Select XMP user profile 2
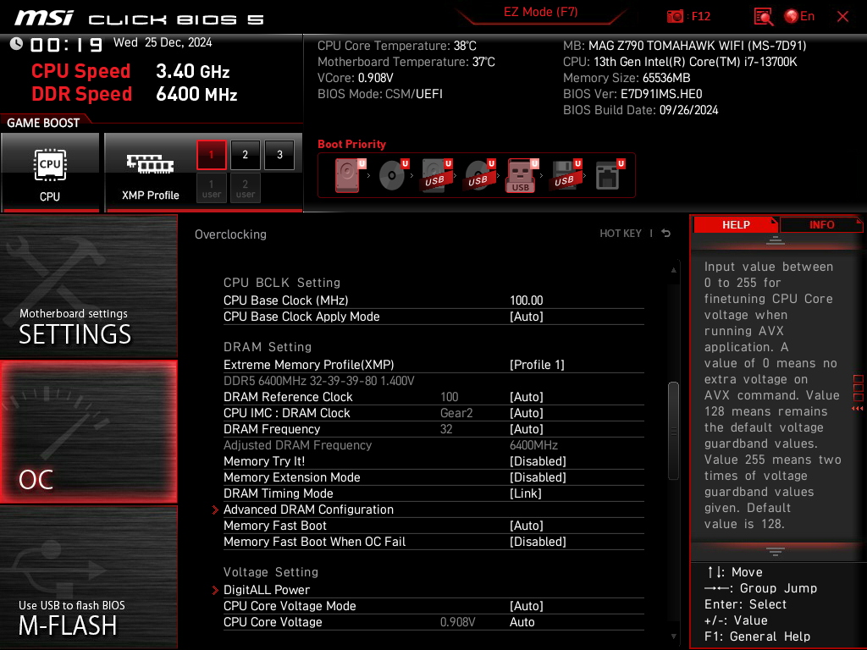 pyautogui.click(x=246, y=189)
